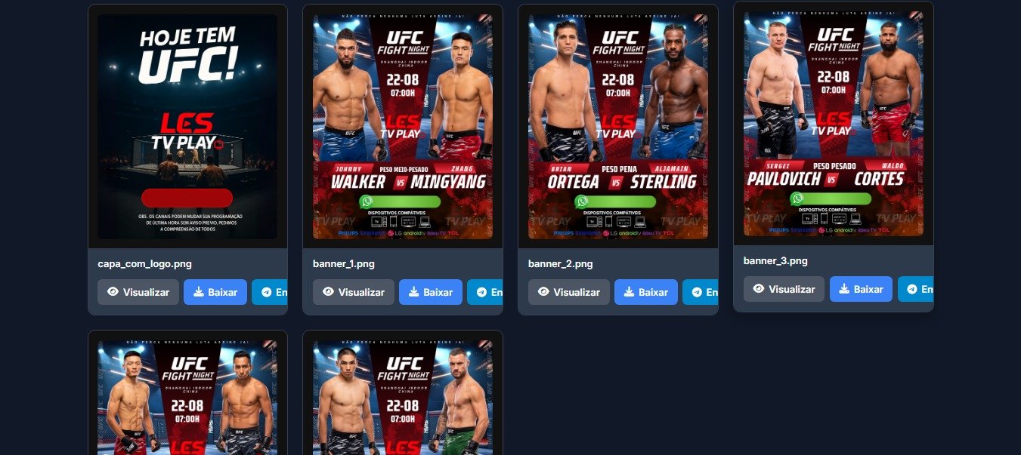This screenshot has width=1021, height=455.
Task: Click the eye icon under capa_com_logo.png
Action: click(113, 292)
